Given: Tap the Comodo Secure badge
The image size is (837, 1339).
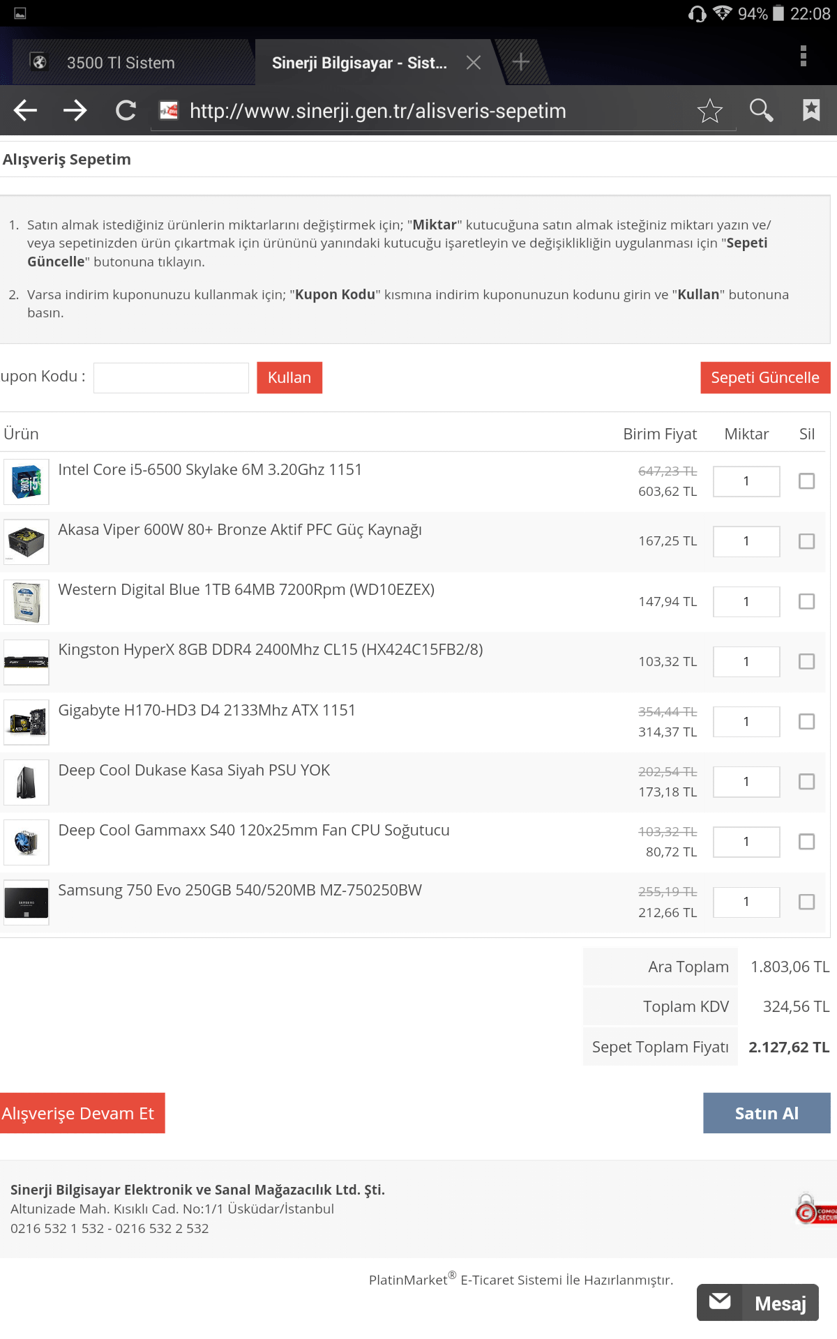Looking at the screenshot, I should [x=815, y=1210].
